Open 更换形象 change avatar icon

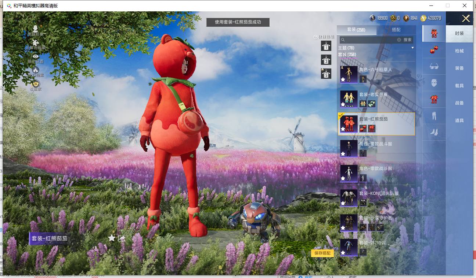(36, 29)
